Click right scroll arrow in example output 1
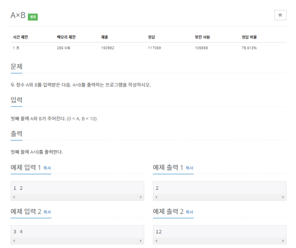Viewport: 296px width, 248px height. (283, 197)
